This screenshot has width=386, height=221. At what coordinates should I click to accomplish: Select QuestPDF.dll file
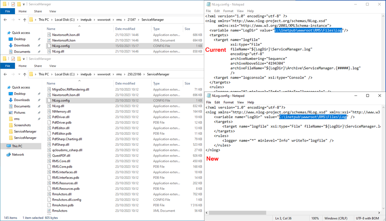pyautogui.click(x=124, y=155)
